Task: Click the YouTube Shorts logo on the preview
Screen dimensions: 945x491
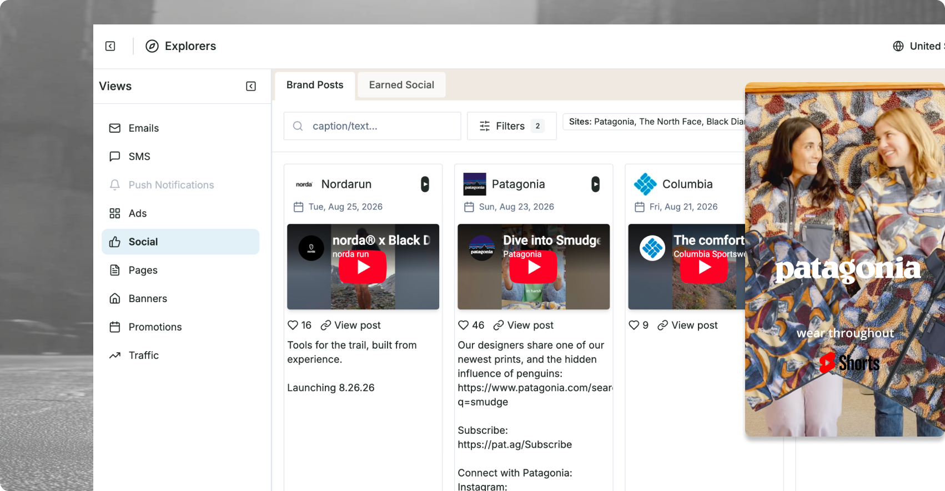Action: tap(850, 363)
